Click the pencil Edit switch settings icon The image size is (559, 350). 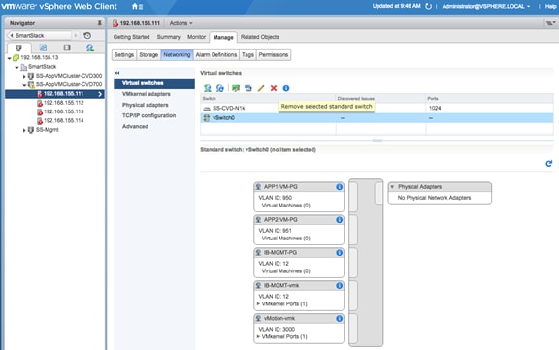click(261, 88)
